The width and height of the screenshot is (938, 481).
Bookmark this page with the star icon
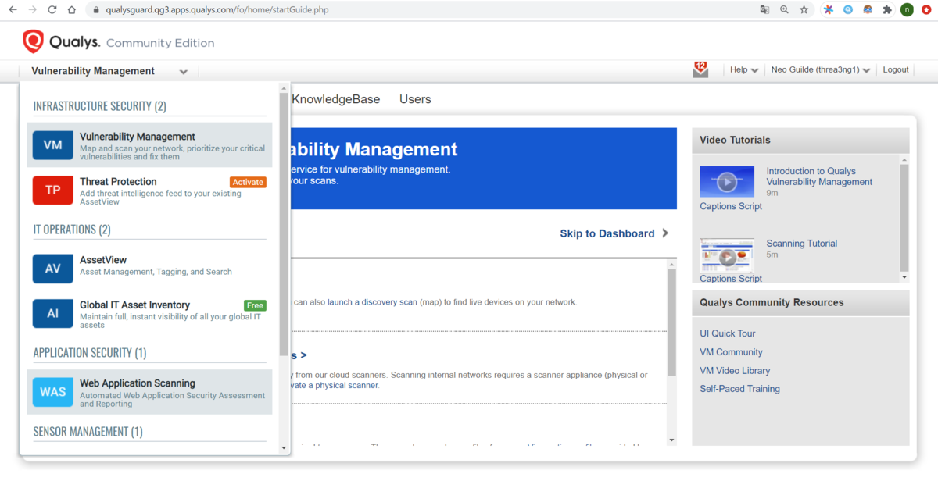point(804,10)
